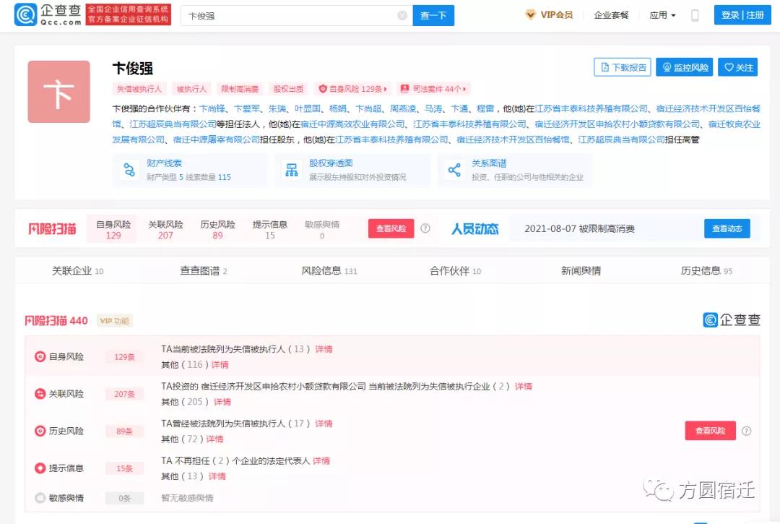
Task: Open the 应用 dropdown menu
Action: point(662,15)
